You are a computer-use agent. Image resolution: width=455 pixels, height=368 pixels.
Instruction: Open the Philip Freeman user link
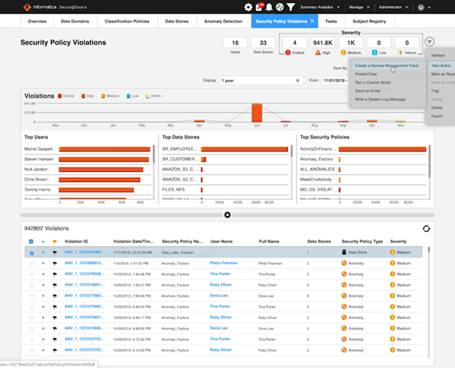coord(224,262)
